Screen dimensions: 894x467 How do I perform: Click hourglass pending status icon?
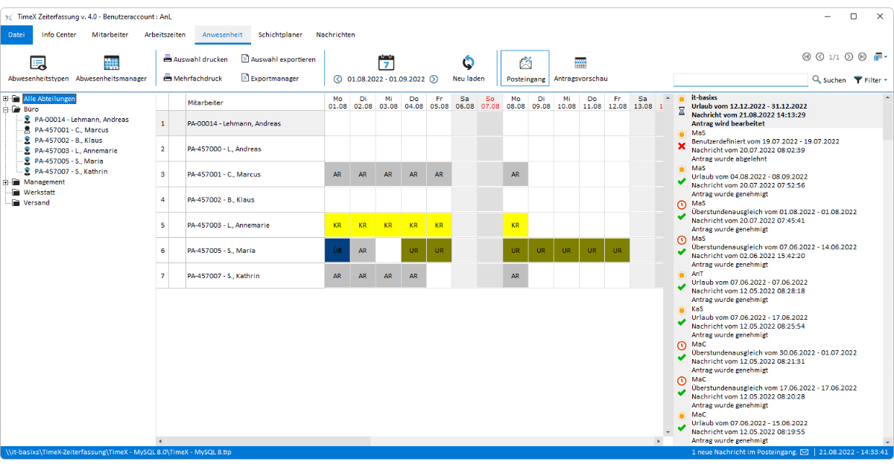click(x=681, y=110)
